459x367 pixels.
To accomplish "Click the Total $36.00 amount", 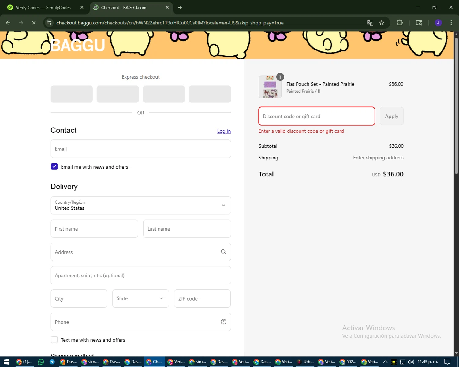I will 393,174.
